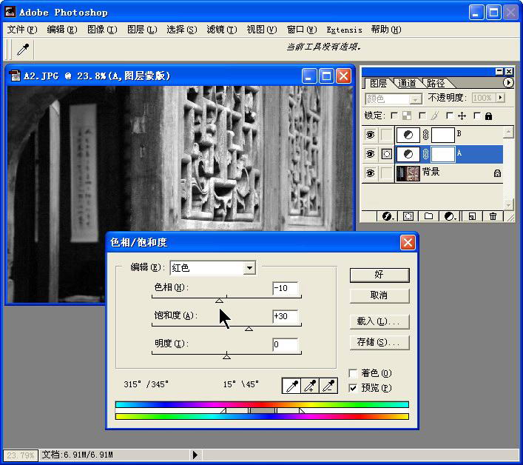Click the new layer set folder icon

428,216
